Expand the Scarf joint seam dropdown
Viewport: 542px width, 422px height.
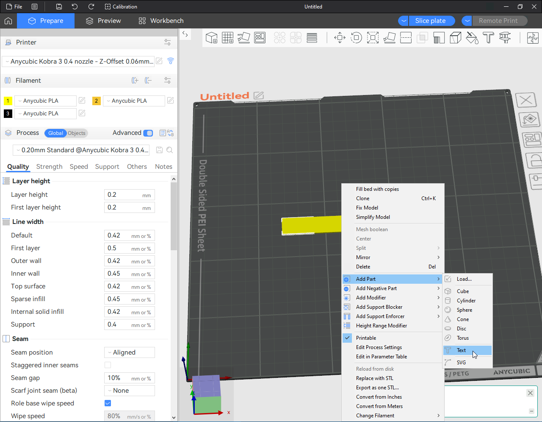[129, 391]
